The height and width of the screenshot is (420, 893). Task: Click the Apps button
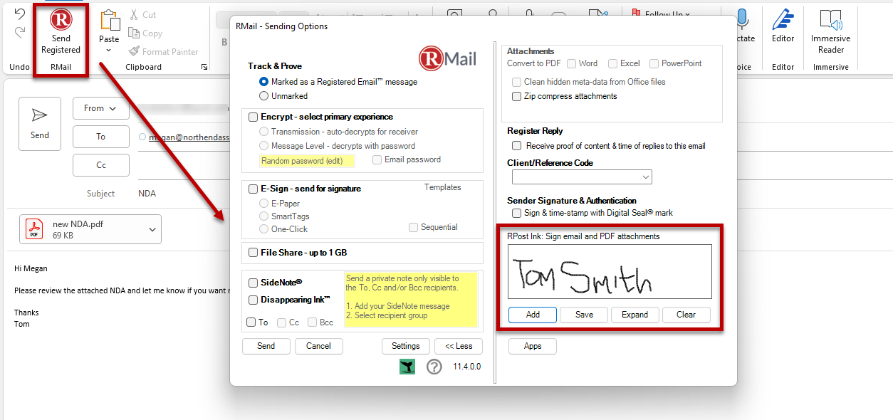tap(533, 346)
